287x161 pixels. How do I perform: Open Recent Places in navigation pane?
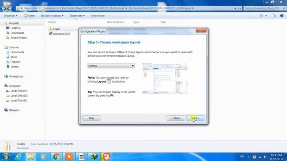pyautogui.click(x=18, y=38)
